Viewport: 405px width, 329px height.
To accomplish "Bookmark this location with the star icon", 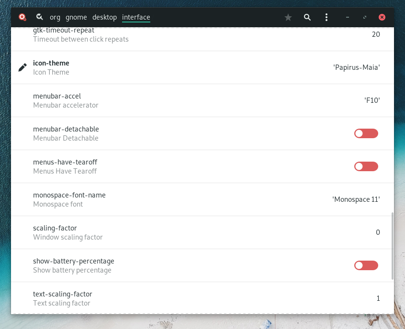I will (x=288, y=17).
